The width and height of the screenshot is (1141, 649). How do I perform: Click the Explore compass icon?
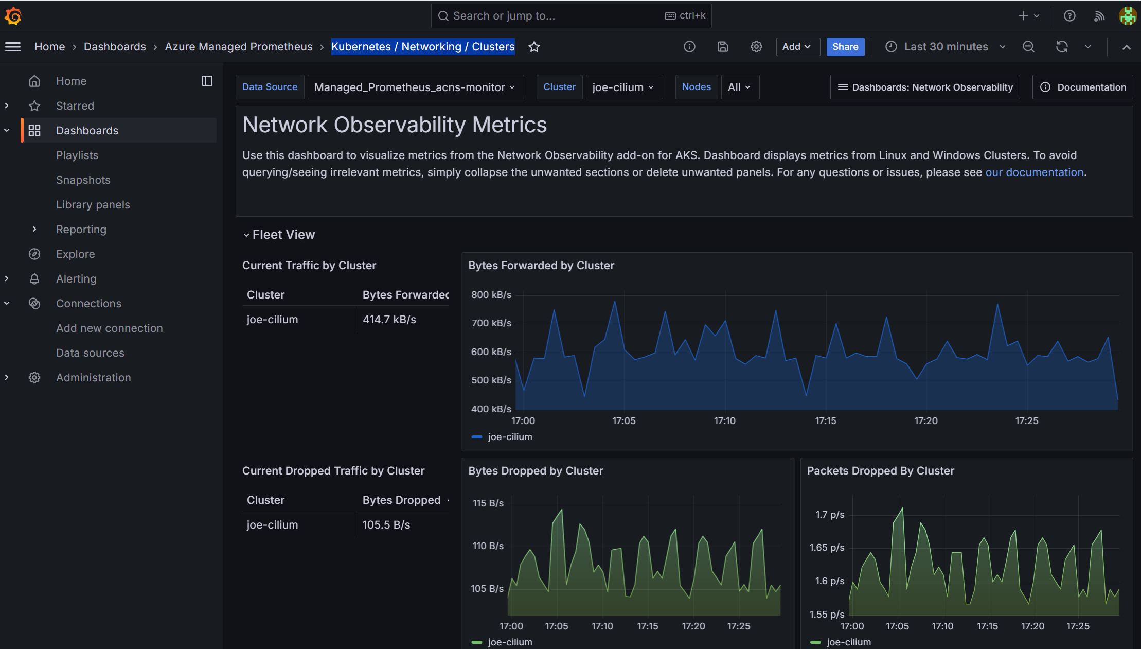[x=34, y=254]
